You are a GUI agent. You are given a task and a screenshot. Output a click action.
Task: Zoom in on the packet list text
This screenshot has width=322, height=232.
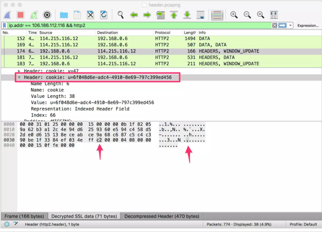234,15
